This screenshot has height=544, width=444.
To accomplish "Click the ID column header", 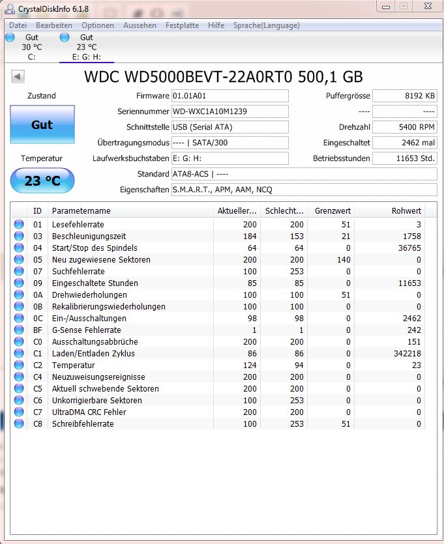I will (37, 210).
